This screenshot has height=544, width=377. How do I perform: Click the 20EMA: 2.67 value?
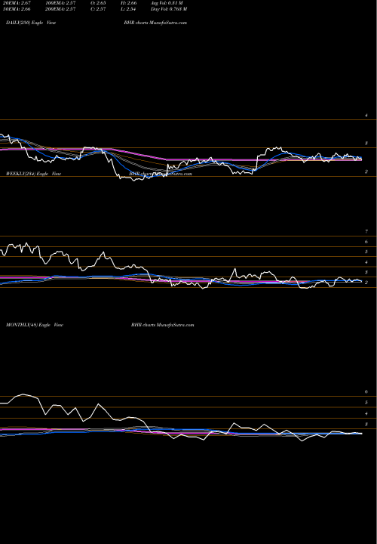(16, 3)
